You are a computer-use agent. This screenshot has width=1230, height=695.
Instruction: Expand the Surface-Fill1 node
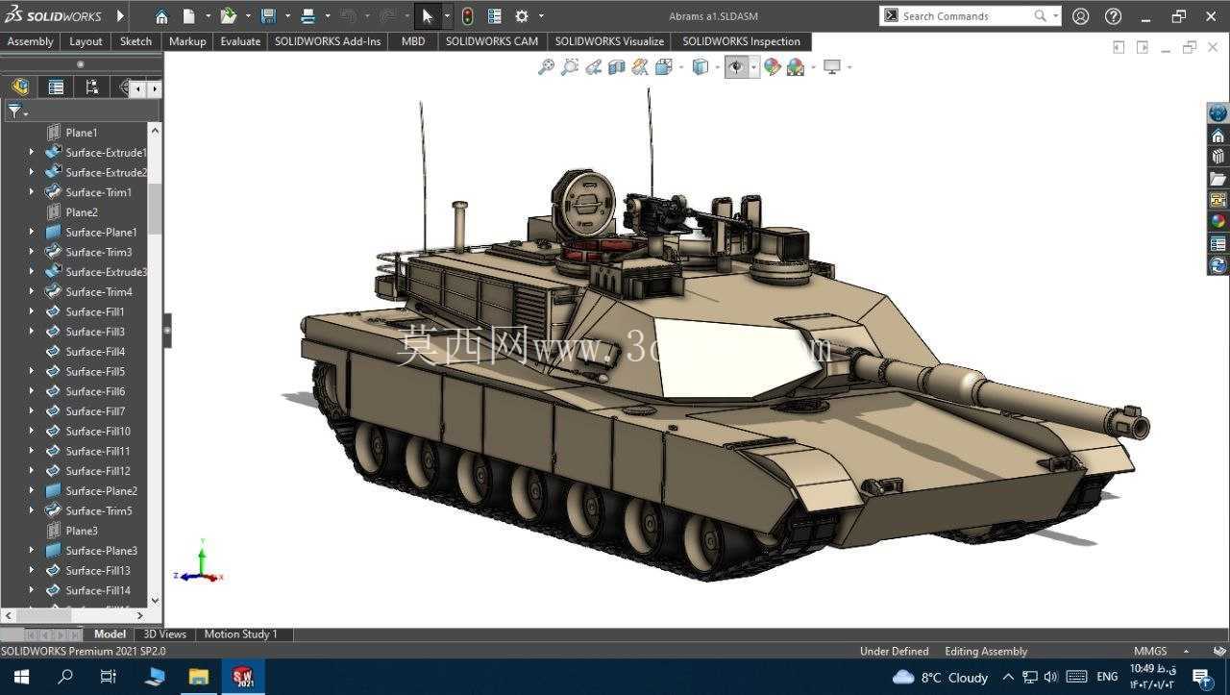click(31, 311)
